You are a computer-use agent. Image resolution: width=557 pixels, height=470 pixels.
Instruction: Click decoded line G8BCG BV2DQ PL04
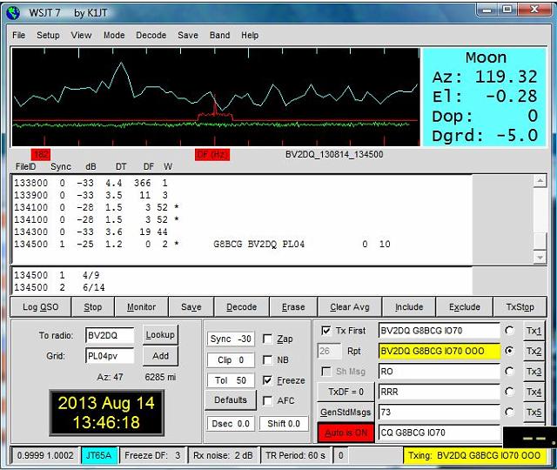click(203, 244)
